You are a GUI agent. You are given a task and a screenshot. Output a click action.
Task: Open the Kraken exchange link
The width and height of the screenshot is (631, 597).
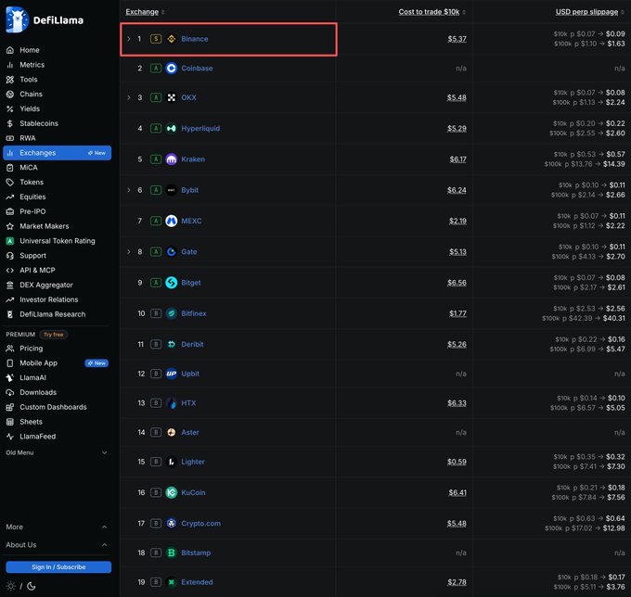click(193, 159)
